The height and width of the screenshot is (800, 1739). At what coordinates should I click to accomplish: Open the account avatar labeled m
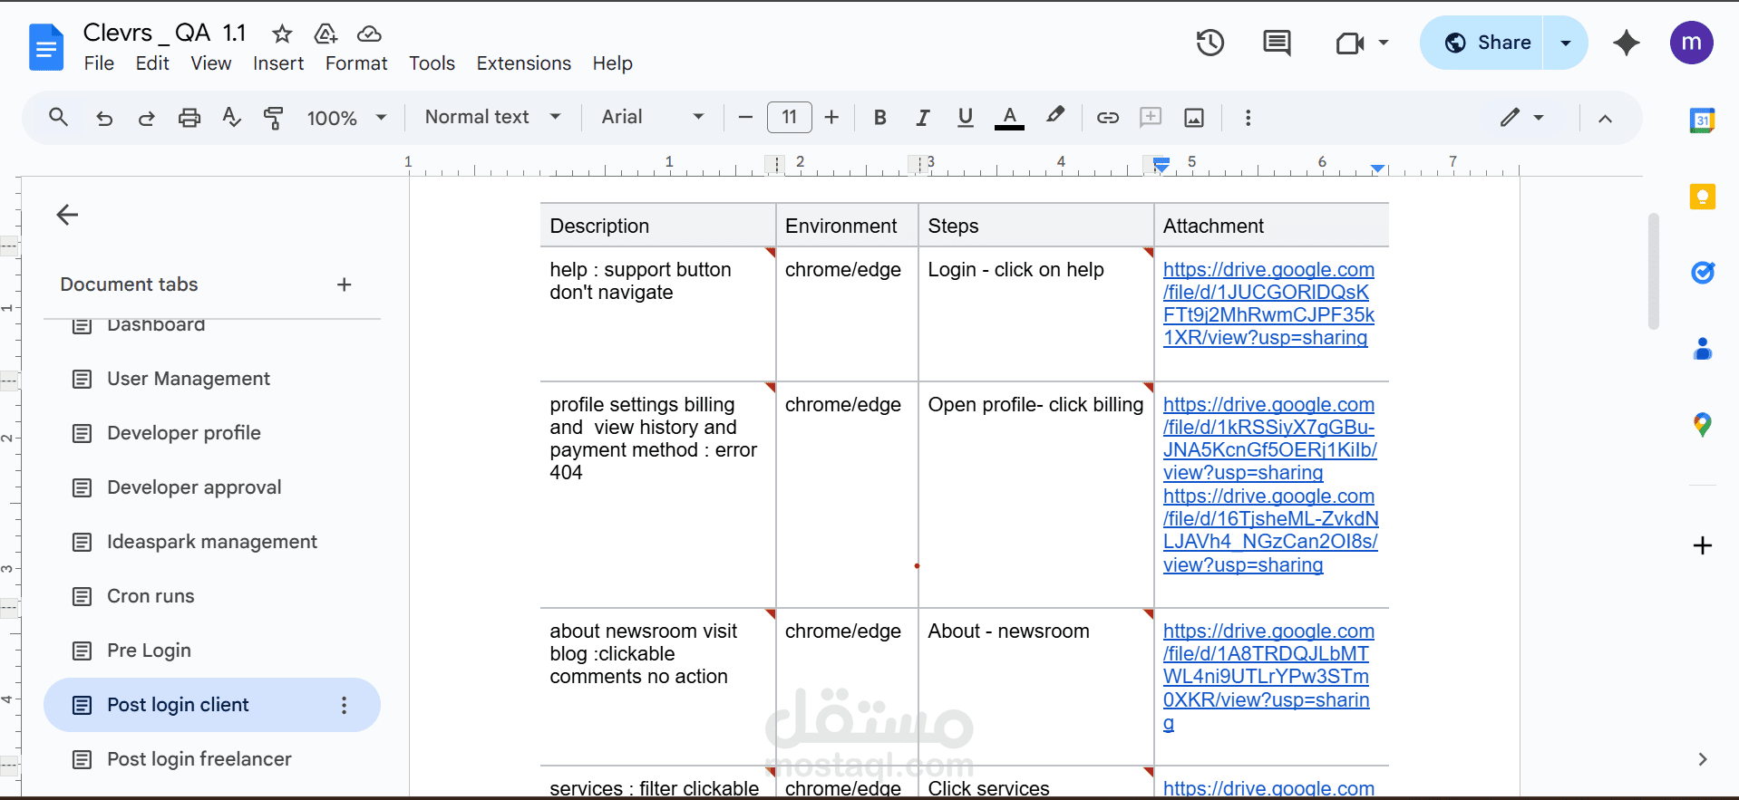(1691, 43)
